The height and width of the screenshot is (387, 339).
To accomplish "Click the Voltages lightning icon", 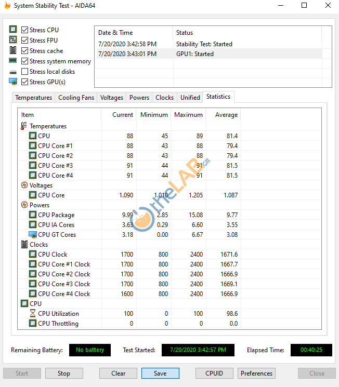I will point(24,185).
